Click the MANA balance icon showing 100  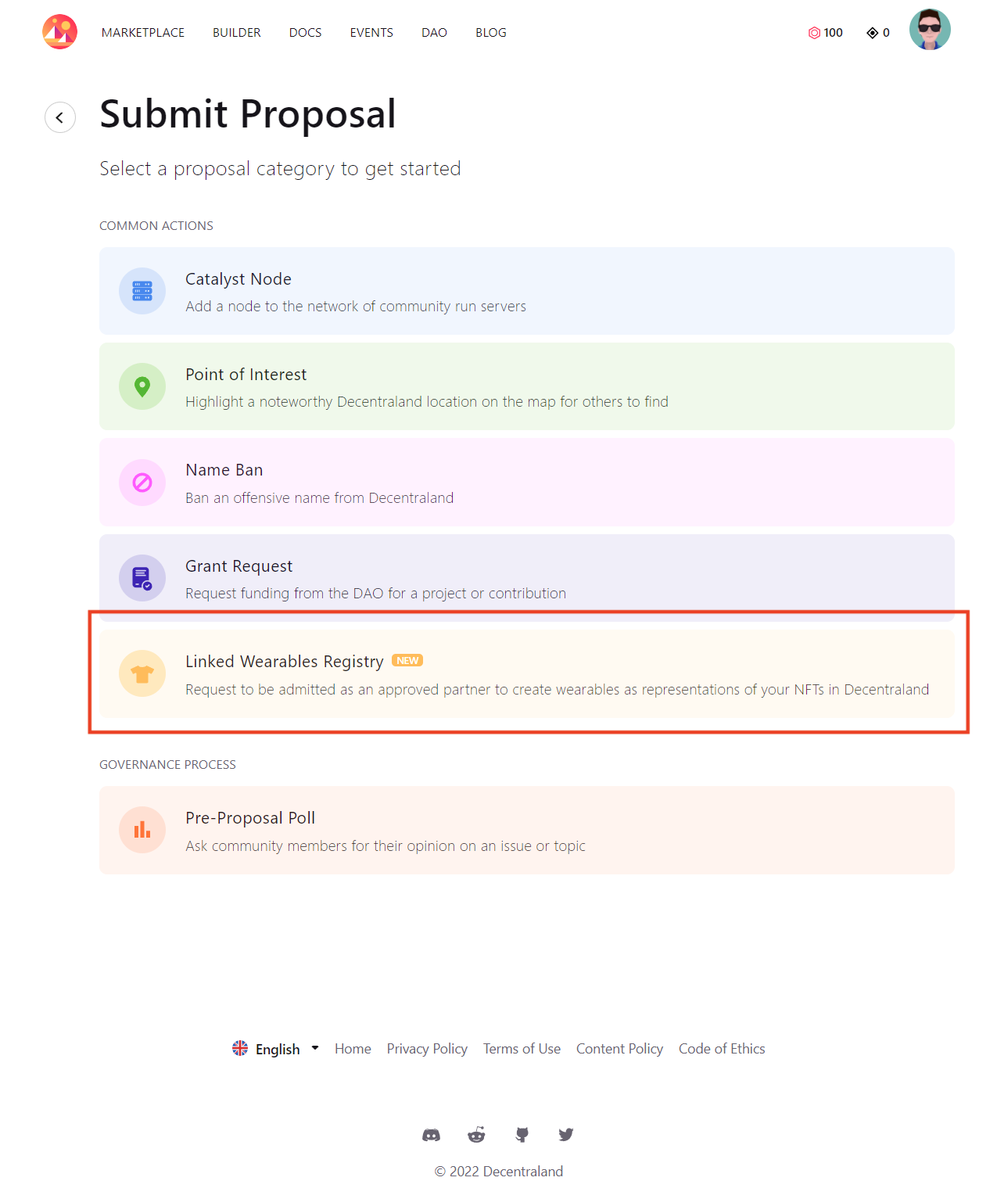pos(814,33)
